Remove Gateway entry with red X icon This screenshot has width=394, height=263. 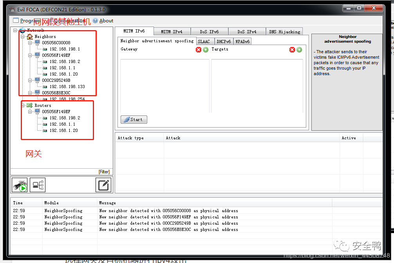pyautogui.click(x=199, y=50)
